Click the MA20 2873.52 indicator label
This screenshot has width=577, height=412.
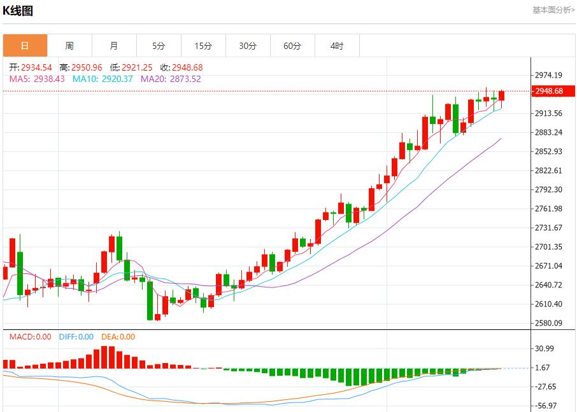pos(171,79)
